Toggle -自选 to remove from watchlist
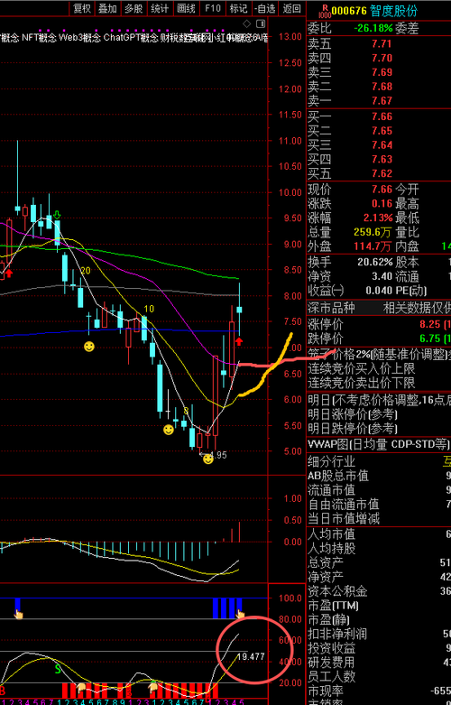Image resolution: width=451 pixels, height=705 pixels. [x=264, y=8]
